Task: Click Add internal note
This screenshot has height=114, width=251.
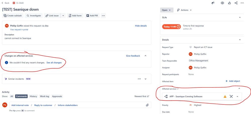Action: click(x=20, y=105)
